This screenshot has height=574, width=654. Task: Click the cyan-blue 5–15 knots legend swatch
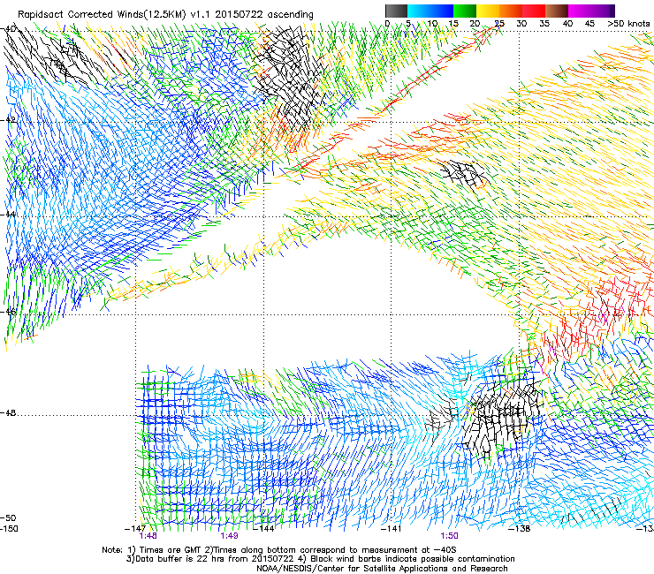[x=430, y=11]
